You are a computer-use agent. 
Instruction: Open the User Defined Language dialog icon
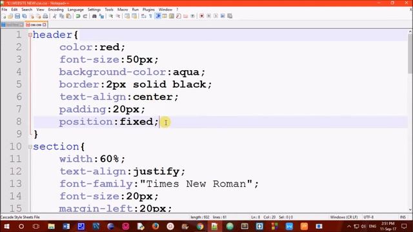coord(165,16)
